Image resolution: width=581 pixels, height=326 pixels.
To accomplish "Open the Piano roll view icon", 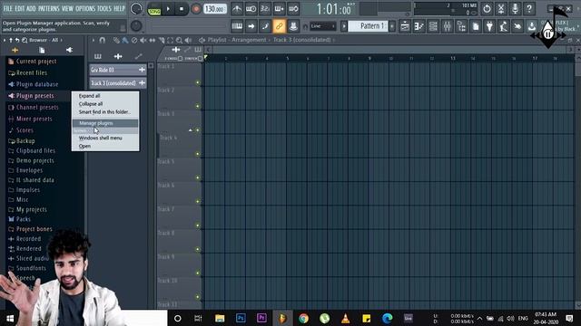I will pyautogui.click(x=419, y=26).
